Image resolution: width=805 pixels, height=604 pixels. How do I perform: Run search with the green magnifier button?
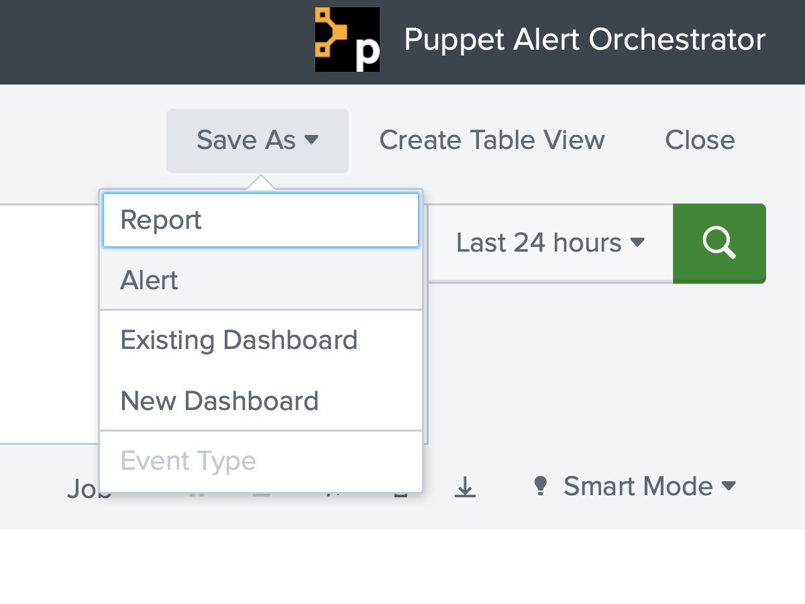pos(719,244)
